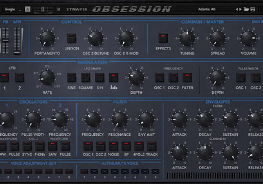
Task: Toggle the 4Pole filter mode
Action: [x=139, y=146]
